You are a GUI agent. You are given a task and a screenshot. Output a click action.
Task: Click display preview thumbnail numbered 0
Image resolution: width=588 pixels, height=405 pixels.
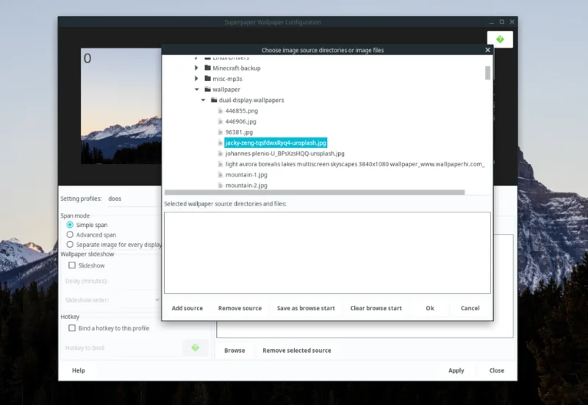[x=121, y=106]
